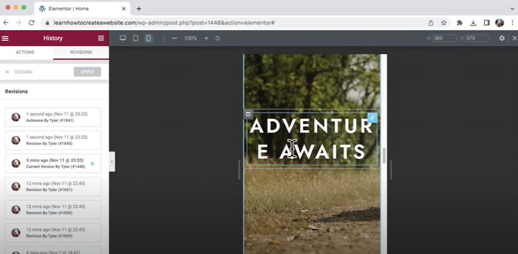Image resolution: width=518 pixels, height=254 pixels.
Task: Open the tab search dropdown arrow
Action: click(512, 9)
